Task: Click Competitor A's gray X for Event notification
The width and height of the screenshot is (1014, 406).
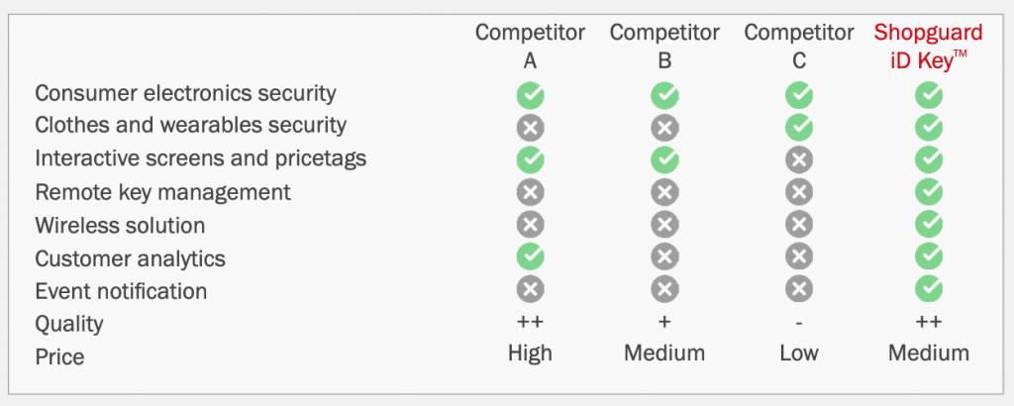Action: [x=530, y=289]
